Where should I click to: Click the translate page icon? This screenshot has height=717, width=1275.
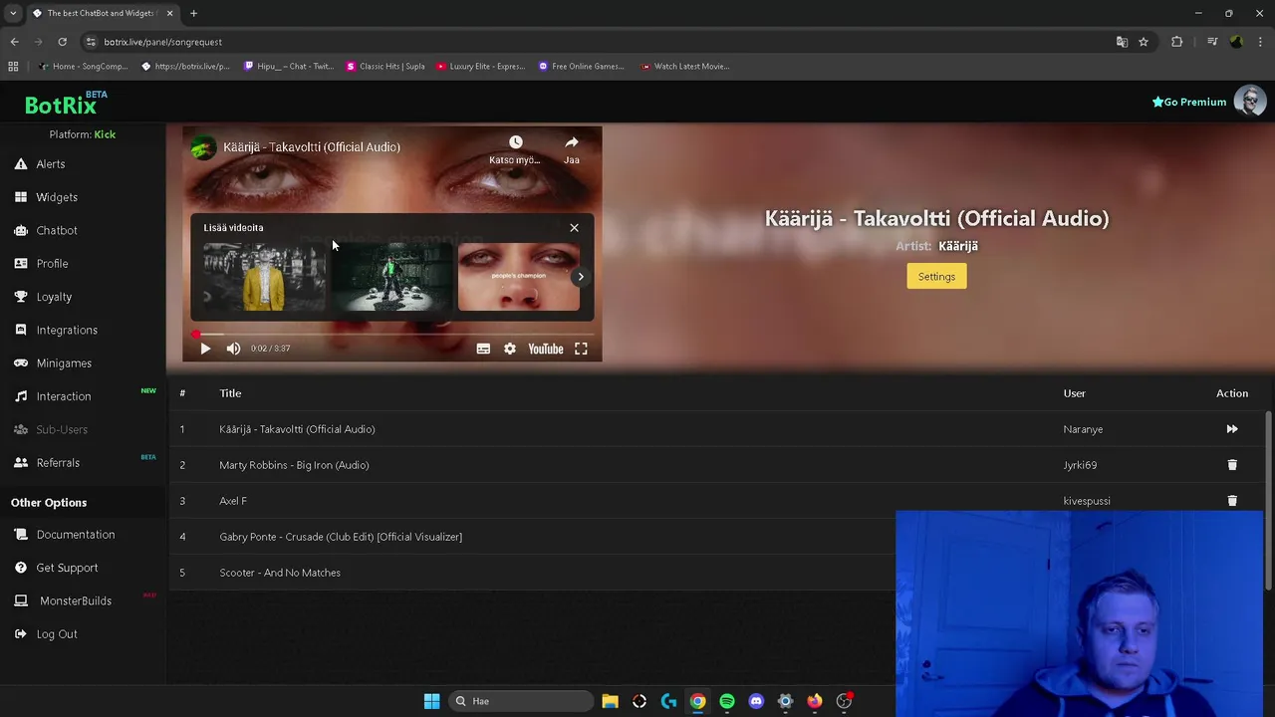click(x=1122, y=42)
